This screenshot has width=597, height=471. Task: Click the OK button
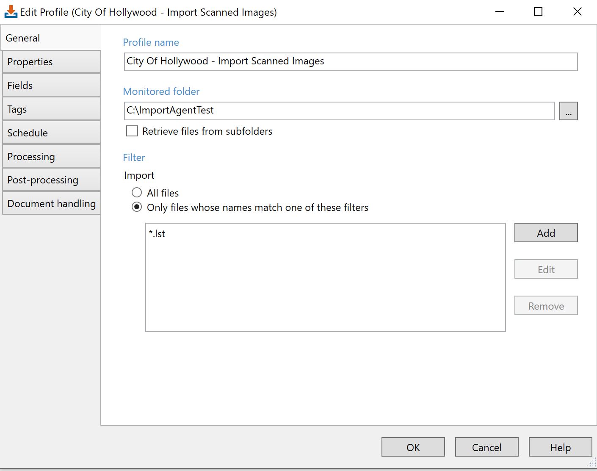click(413, 447)
